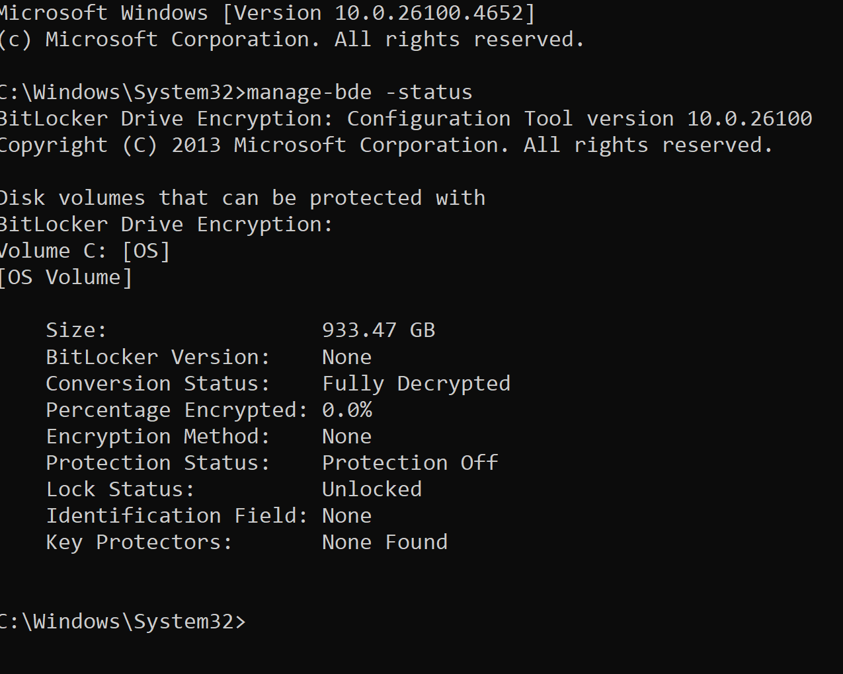The height and width of the screenshot is (674, 843).
Task: Click the command prompt at the bottom line
Action: click(123, 622)
